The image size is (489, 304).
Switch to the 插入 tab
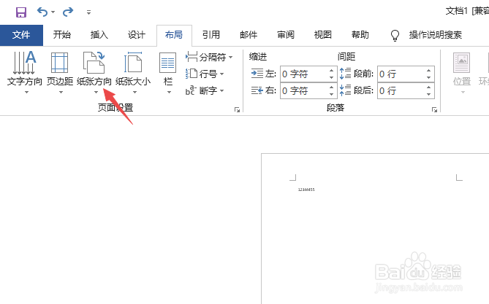pos(99,34)
